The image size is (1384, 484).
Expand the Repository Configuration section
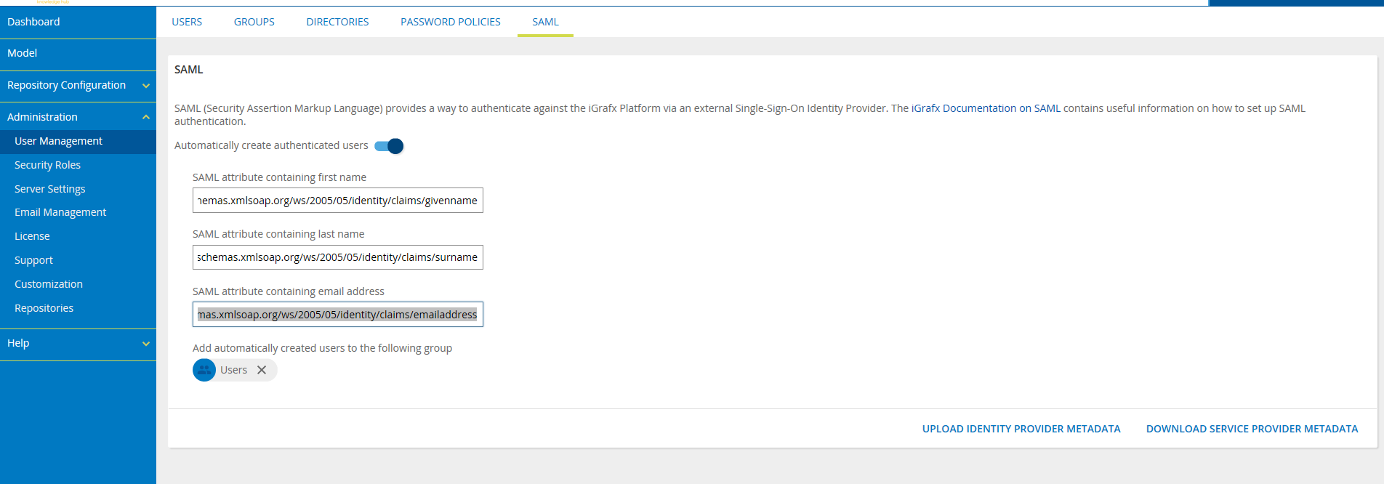pyautogui.click(x=145, y=86)
